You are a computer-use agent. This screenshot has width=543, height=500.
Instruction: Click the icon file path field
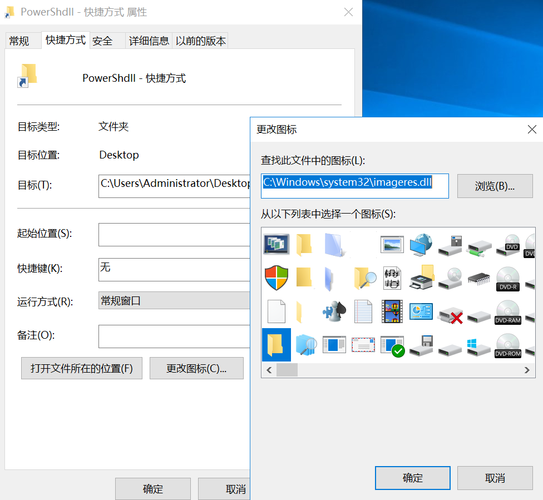click(x=354, y=186)
